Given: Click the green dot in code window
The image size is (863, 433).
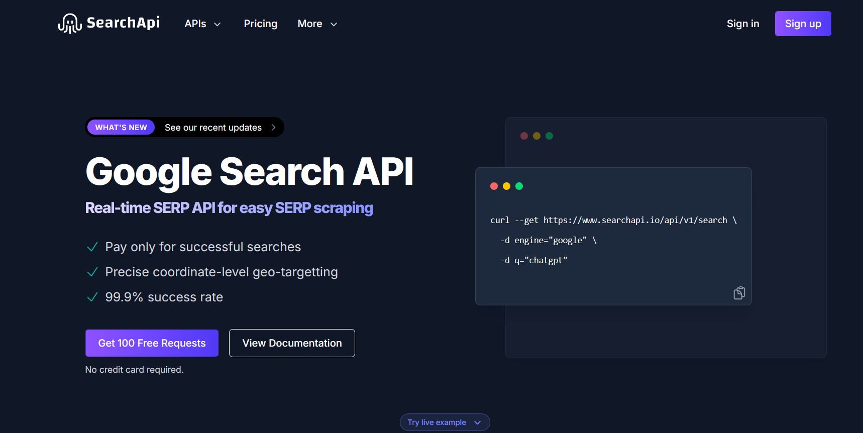Looking at the screenshot, I should 519,186.
